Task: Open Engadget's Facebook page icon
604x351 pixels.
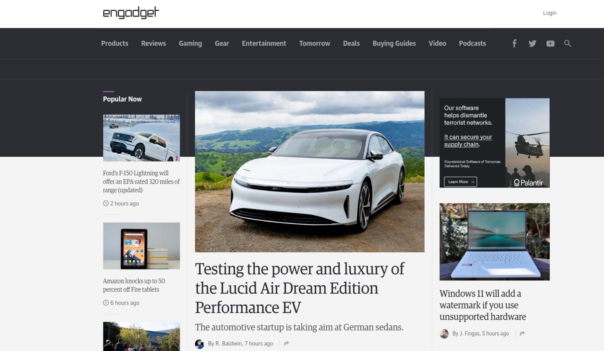Action: tap(514, 44)
